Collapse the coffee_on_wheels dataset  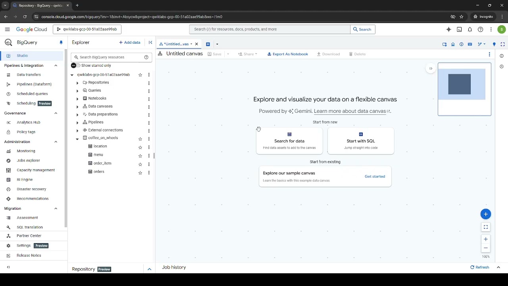77,139
